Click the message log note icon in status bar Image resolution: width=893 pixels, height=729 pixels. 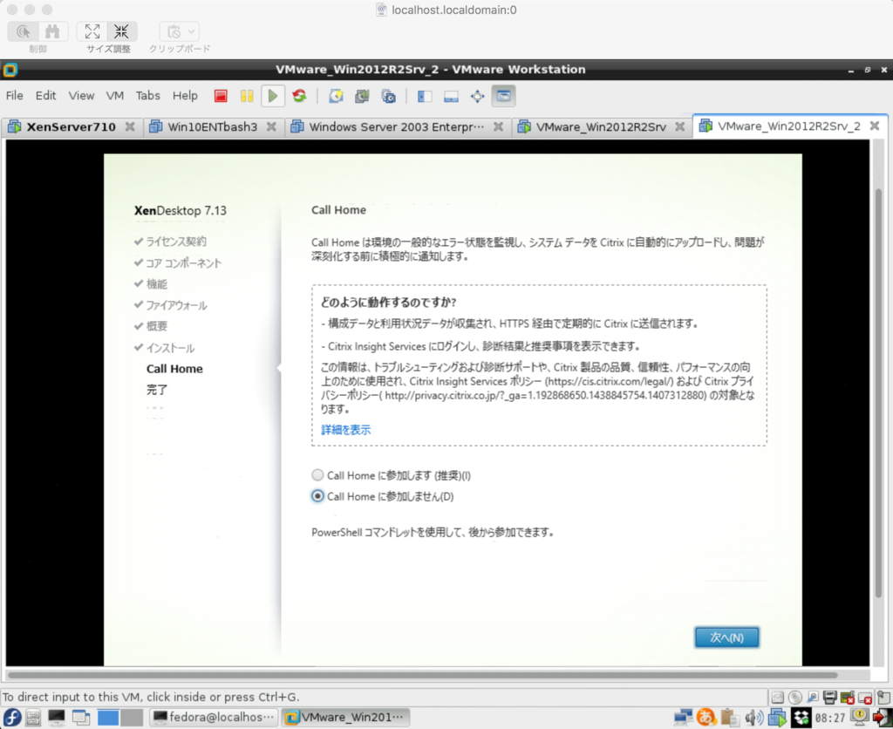coord(883,697)
